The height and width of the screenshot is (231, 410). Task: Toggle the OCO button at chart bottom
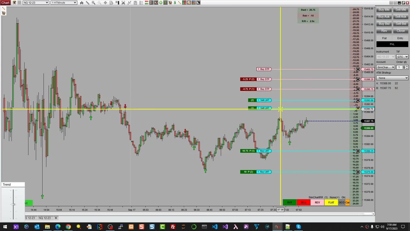click(x=341, y=202)
